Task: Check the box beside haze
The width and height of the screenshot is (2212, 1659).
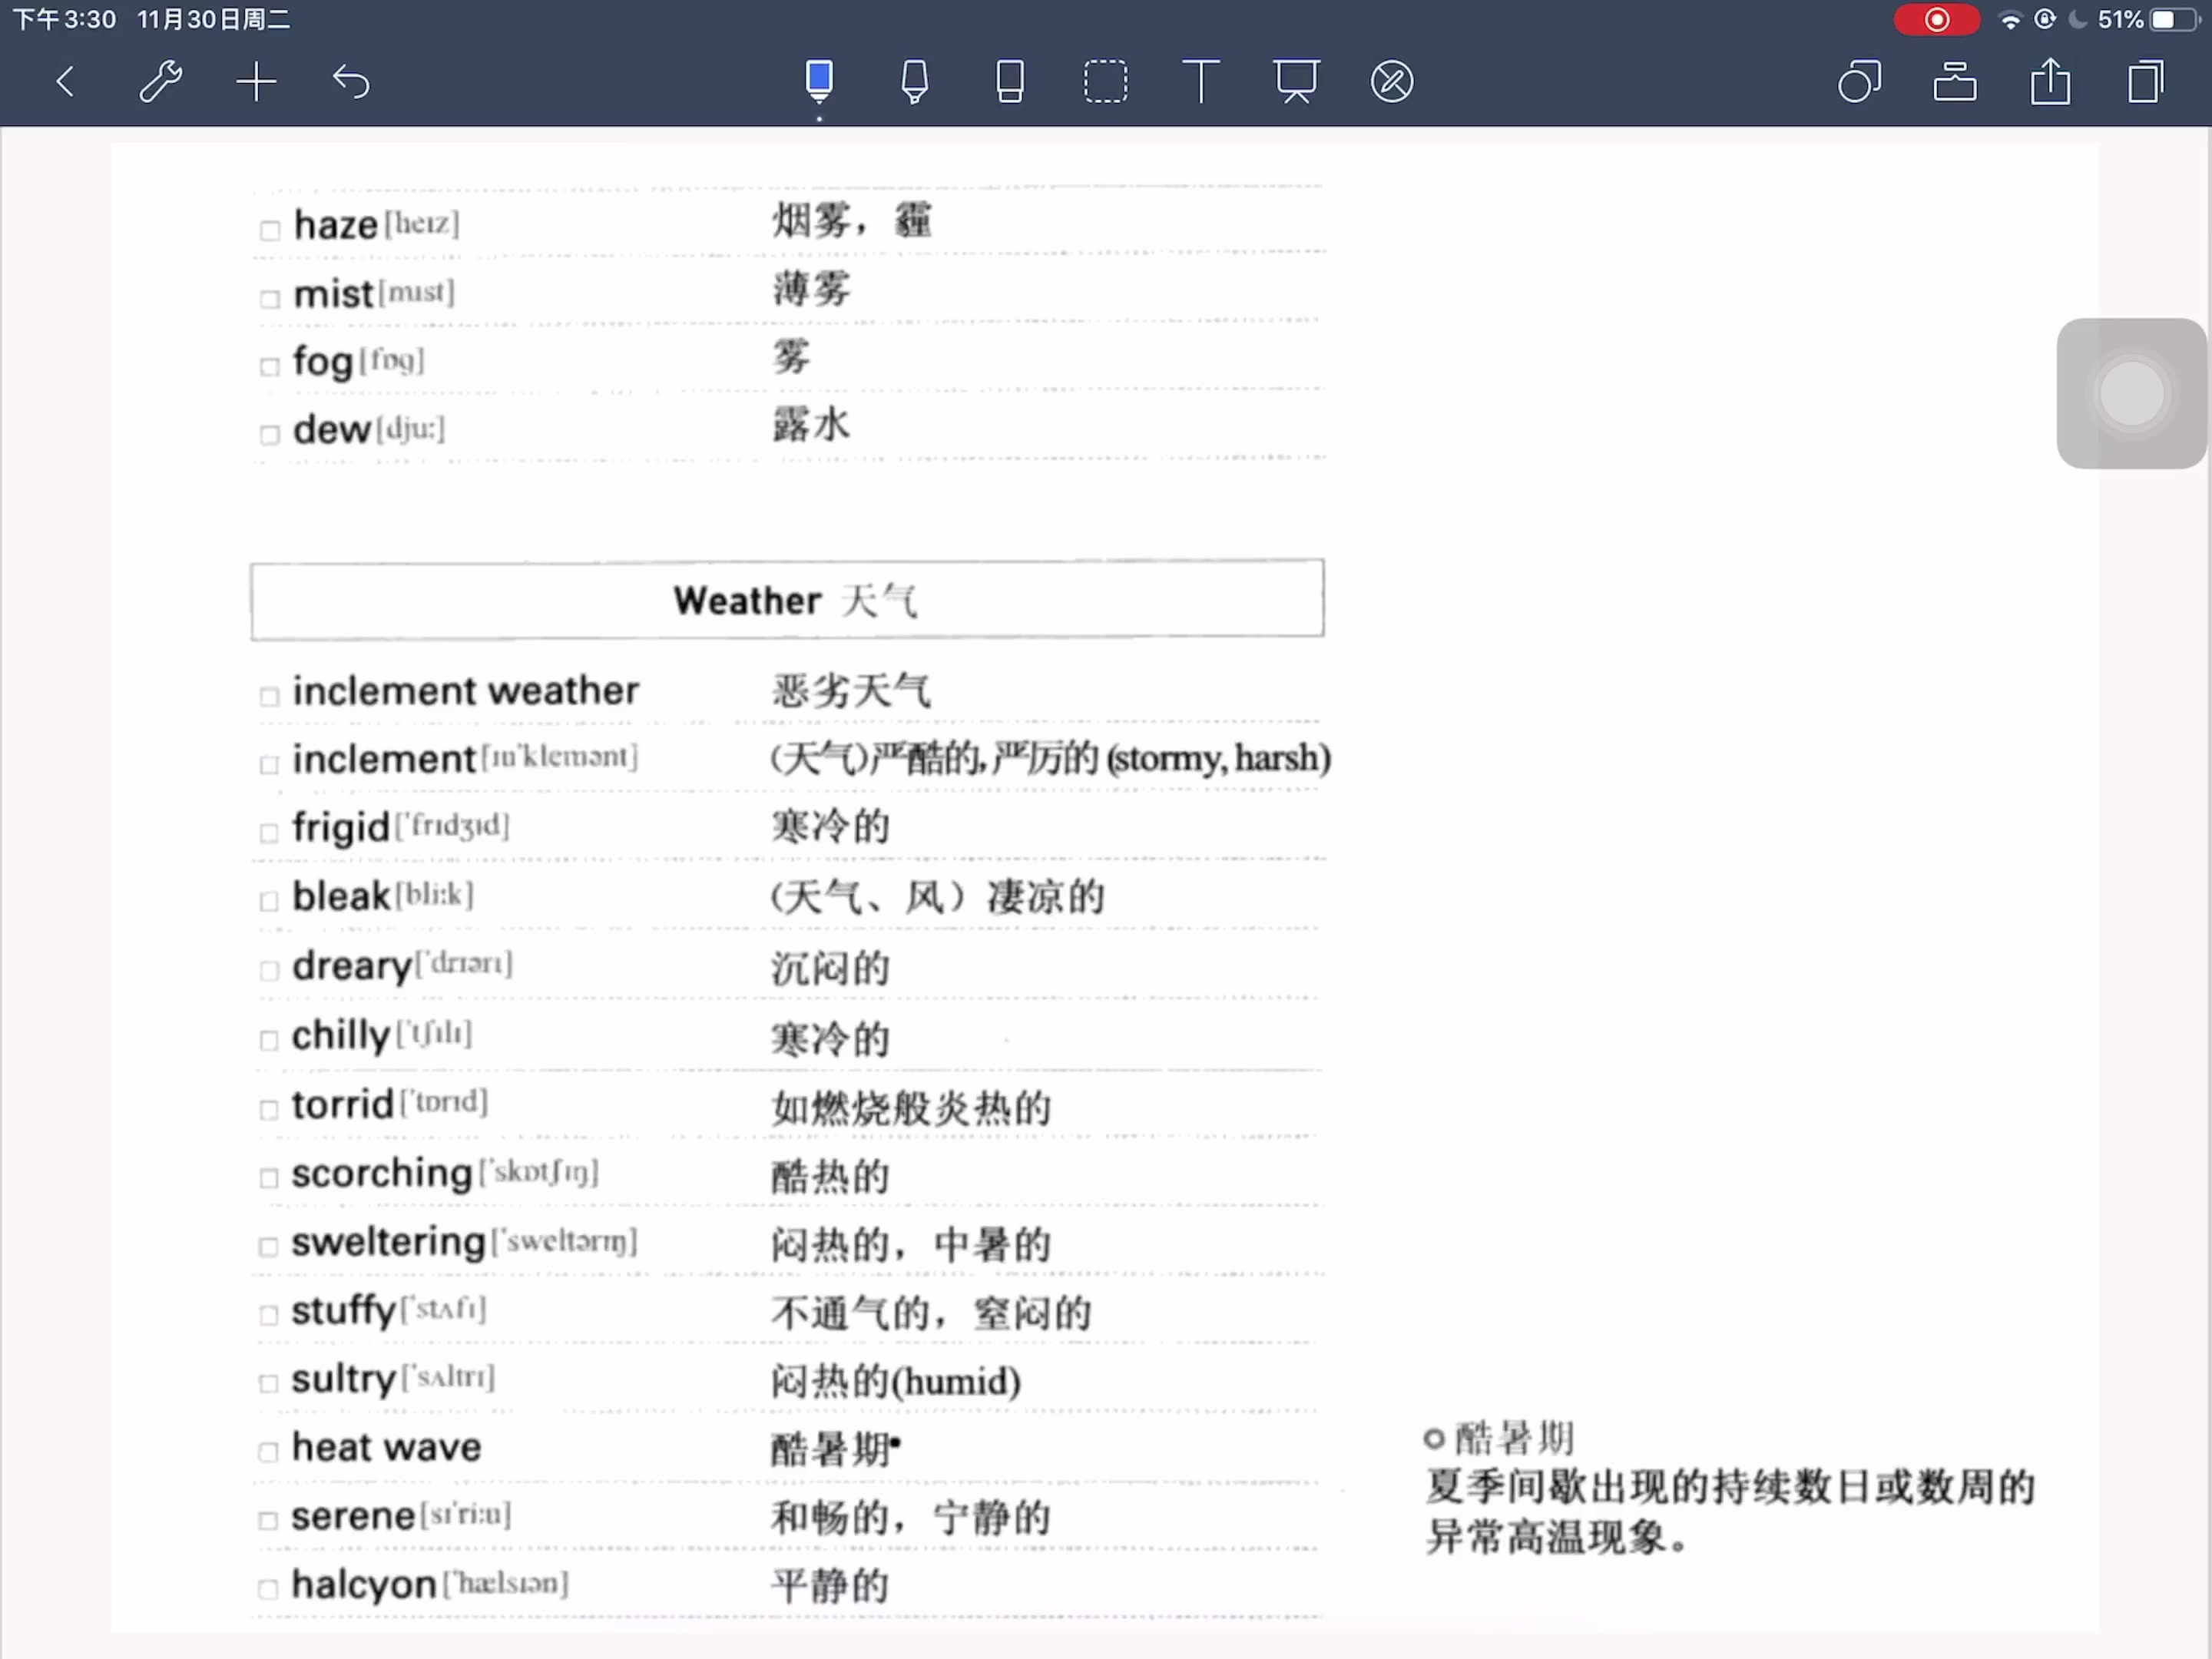Action: coord(270,231)
